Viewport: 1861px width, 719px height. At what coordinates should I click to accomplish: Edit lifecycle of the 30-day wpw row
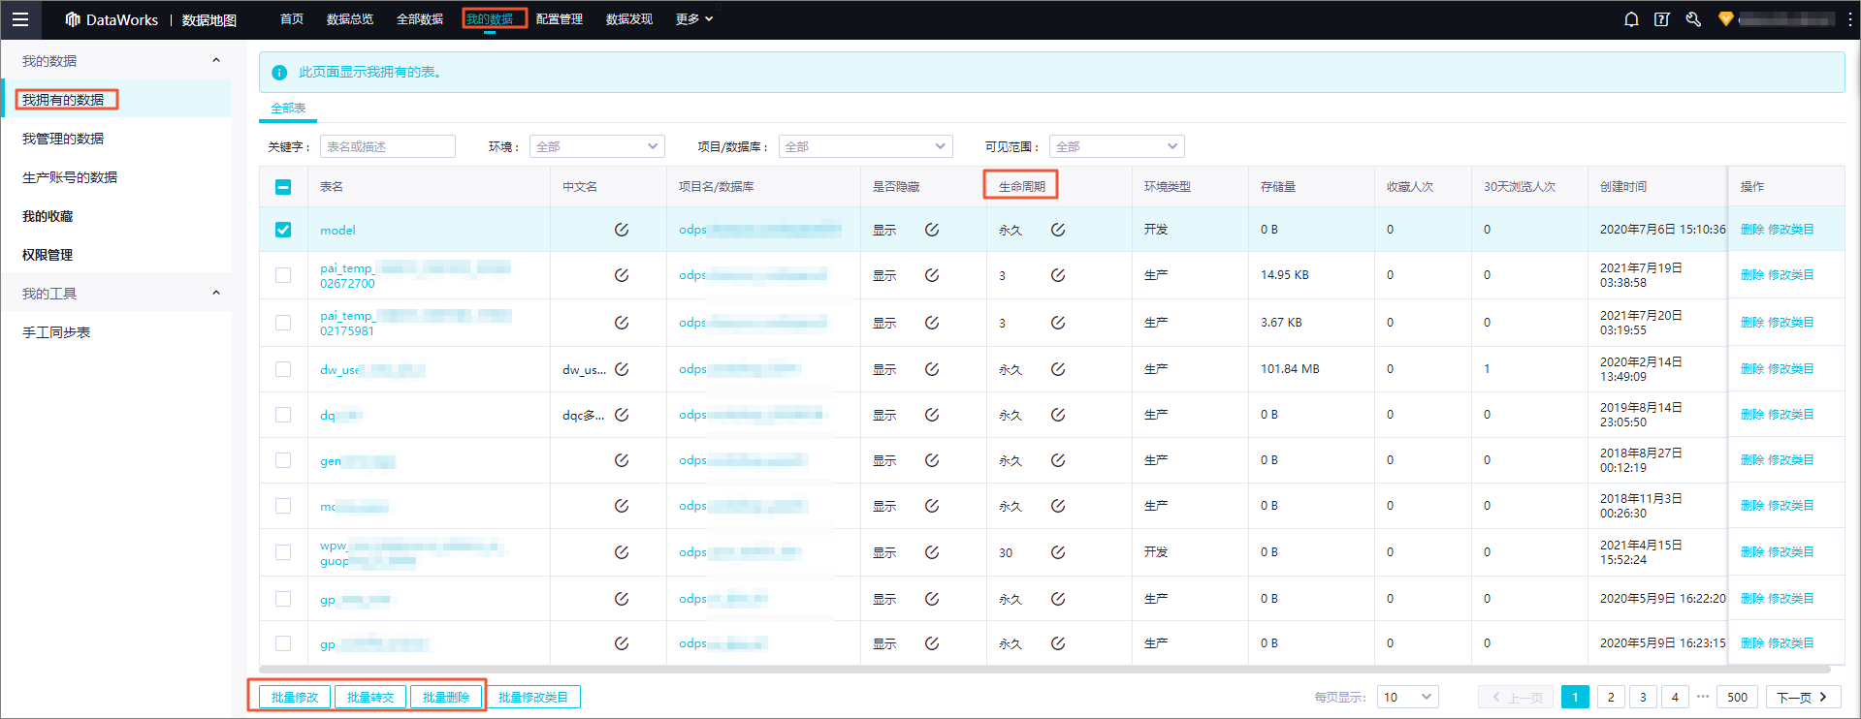click(1058, 552)
